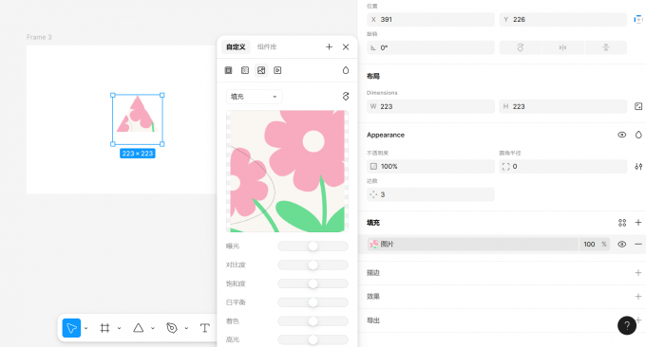Add a new fill with plus
646x347 pixels.
point(638,223)
